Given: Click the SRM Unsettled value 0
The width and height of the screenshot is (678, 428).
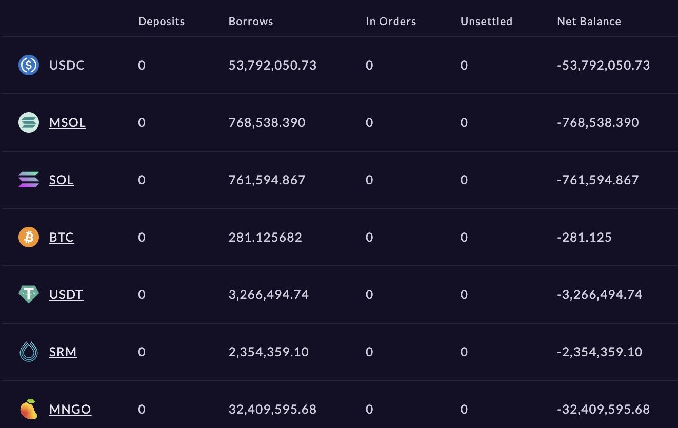Looking at the screenshot, I should (464, 352).
